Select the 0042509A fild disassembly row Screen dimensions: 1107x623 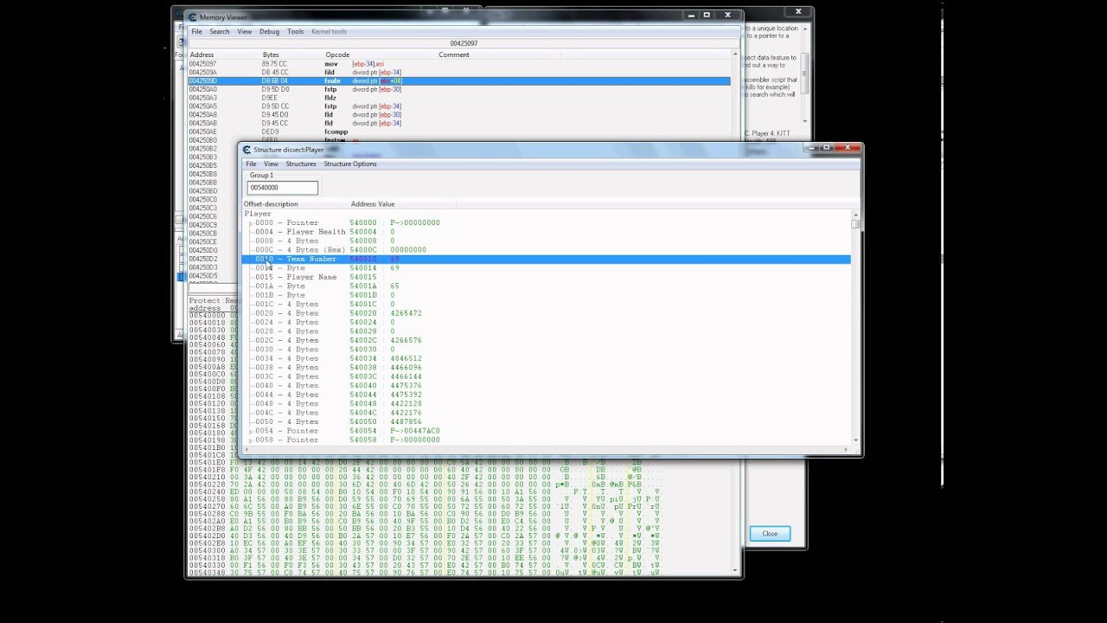pyautogui.click(x=459, y=73)
